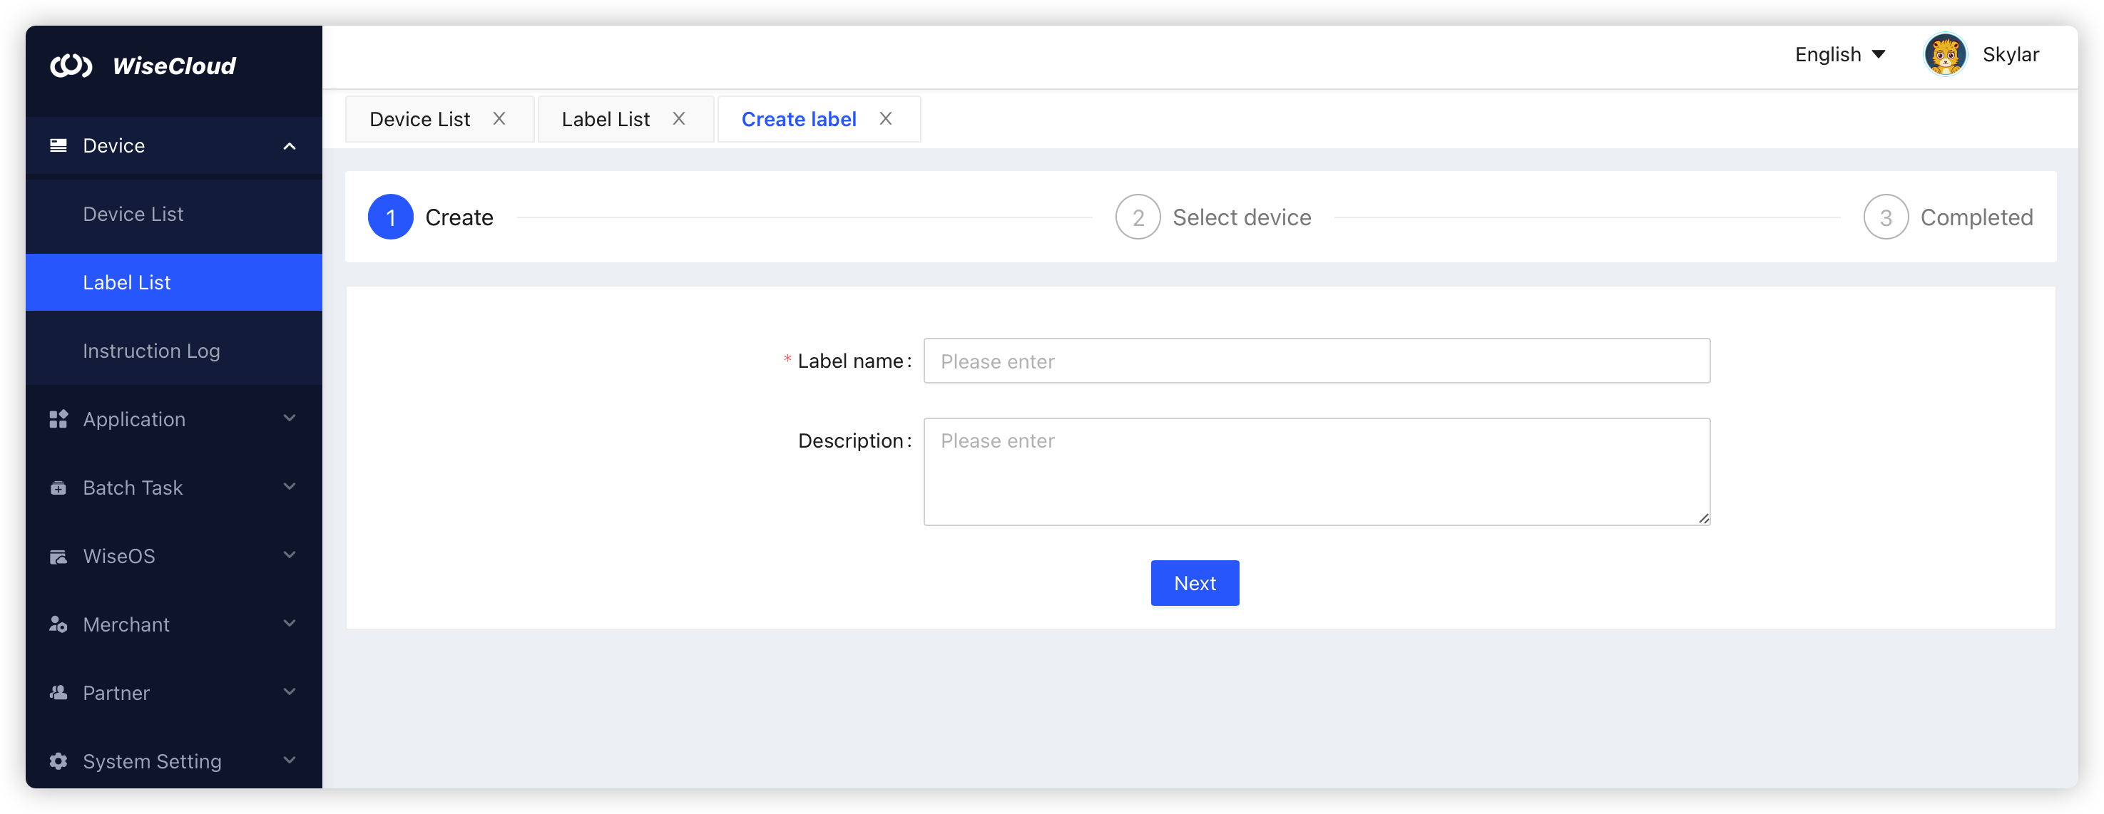Click the Next button

(1194, 583)
